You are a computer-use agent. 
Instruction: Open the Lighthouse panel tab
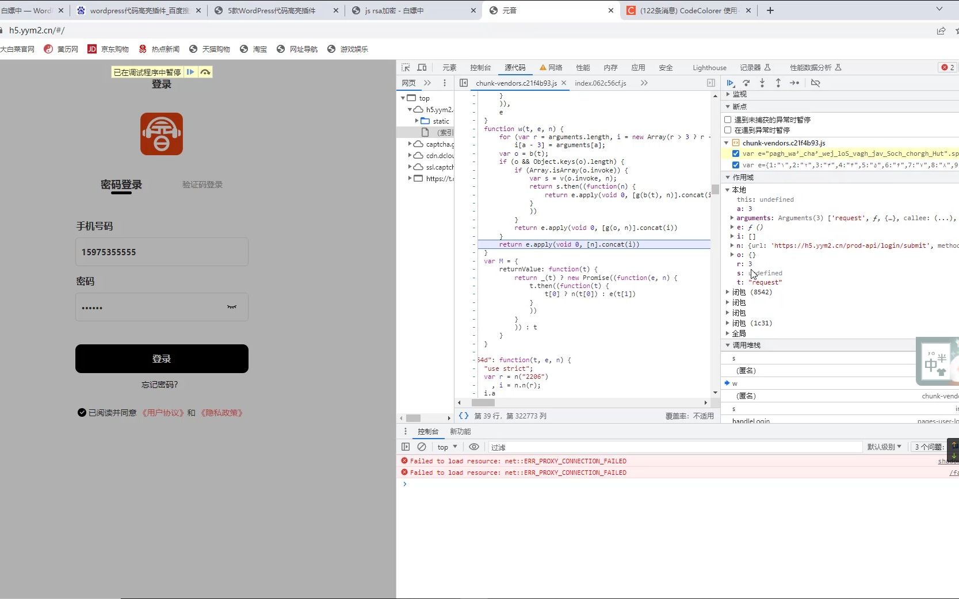pyautogui.click(x=709, y=67)
